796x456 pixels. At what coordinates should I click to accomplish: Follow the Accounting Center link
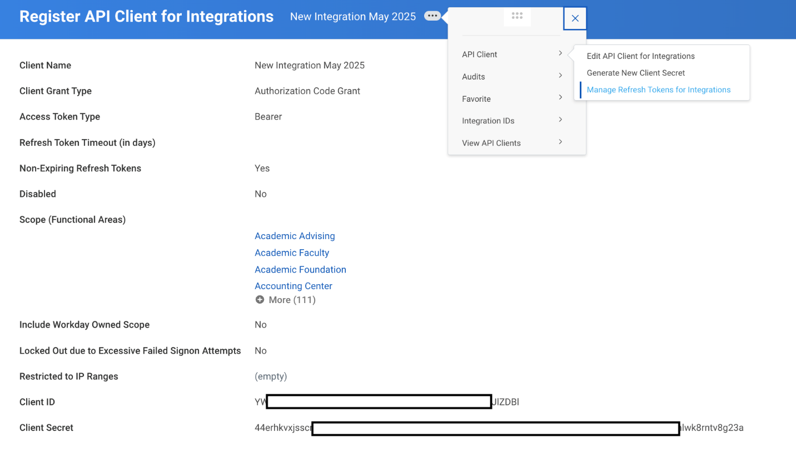[293, 286]
